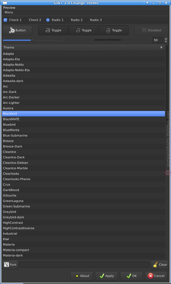The width and height of the screenshot is (171, 284).
Task: Click the star icon on About
Action: (77, 276)
